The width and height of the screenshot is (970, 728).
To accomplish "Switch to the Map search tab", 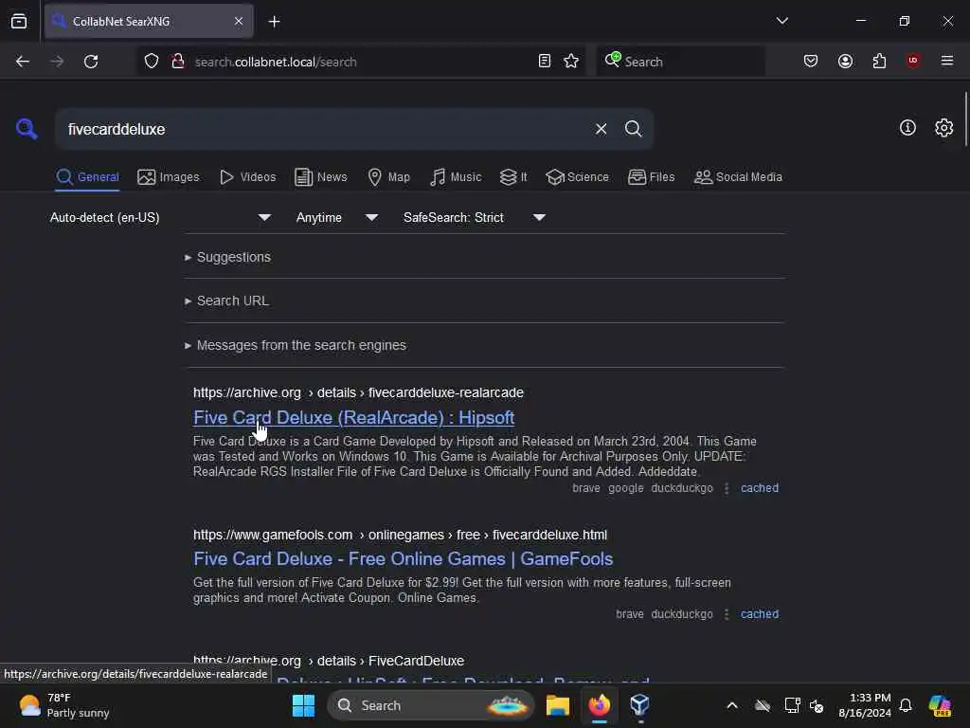I will (388, 177).
